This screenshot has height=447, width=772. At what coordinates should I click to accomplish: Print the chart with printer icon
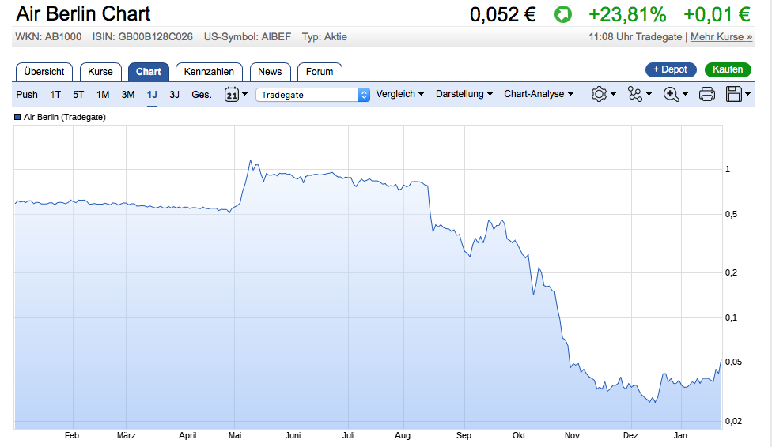[707, 94]
